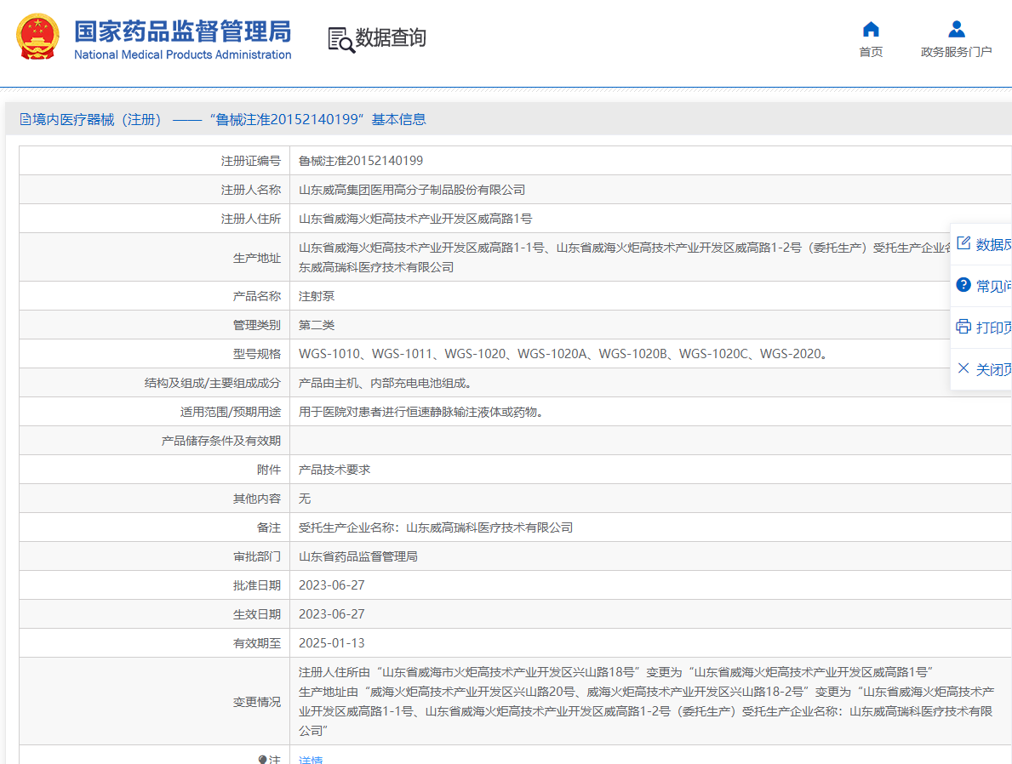The image size is (1012, 764).
Task: Open the 数据查询 search icon
Action: pyautogui.click(x=341, y=39)
